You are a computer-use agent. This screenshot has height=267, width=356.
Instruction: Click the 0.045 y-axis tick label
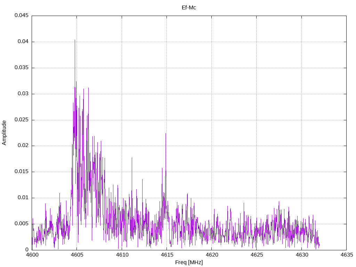click(x=22, y=16)
